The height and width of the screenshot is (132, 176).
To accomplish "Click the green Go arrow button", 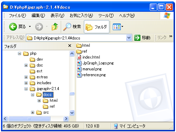I will (137, 38).
